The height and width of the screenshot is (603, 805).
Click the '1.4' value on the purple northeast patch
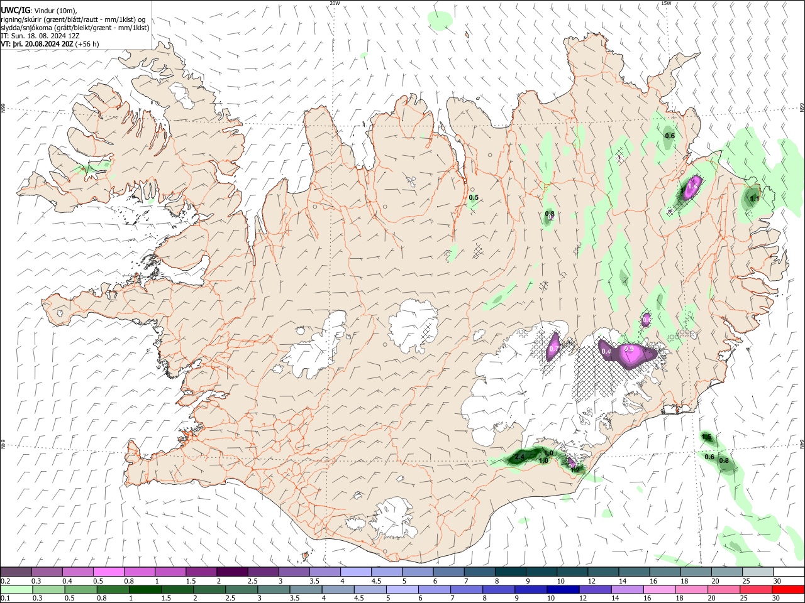(x=693, y=187)
